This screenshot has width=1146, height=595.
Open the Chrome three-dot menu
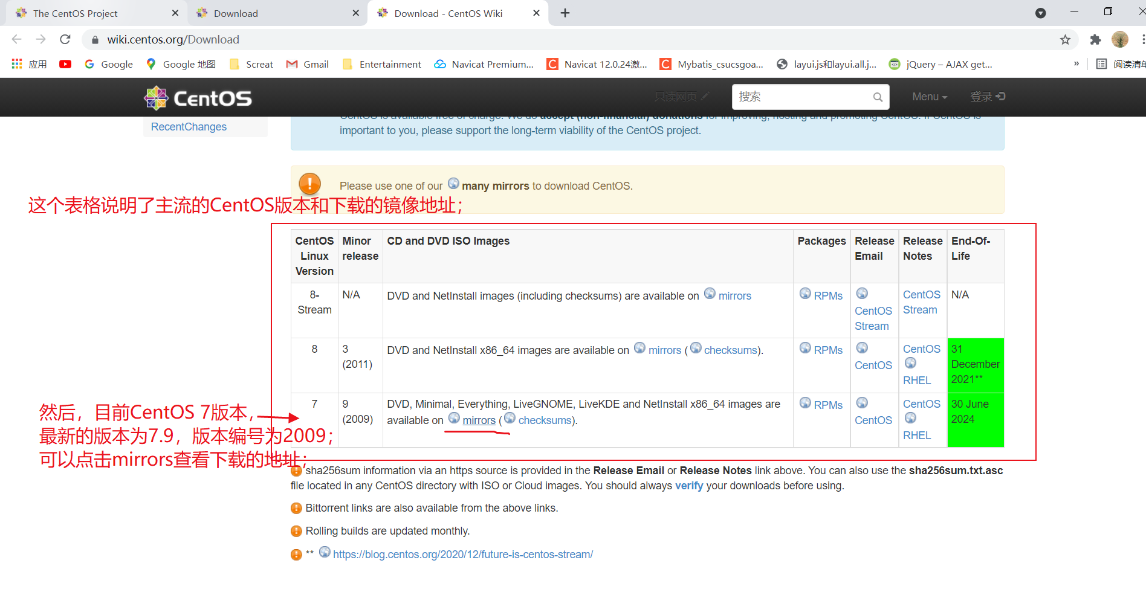coord(1142,39)
